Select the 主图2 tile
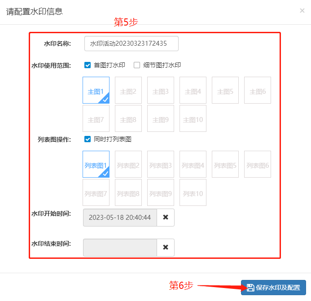Image resolution: width=311 pixels, height=301 pixels. [x=128, y=90]
